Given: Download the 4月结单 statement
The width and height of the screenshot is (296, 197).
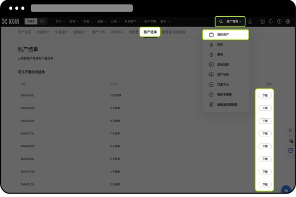Looking at the screenshot, I should tap(265, 172).
